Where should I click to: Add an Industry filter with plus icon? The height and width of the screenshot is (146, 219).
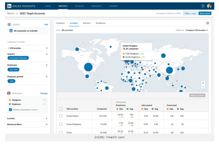coord(46,54)
